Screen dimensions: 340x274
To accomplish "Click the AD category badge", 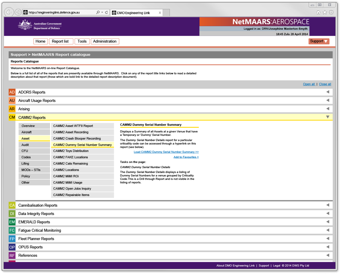I will click(12, 92).
